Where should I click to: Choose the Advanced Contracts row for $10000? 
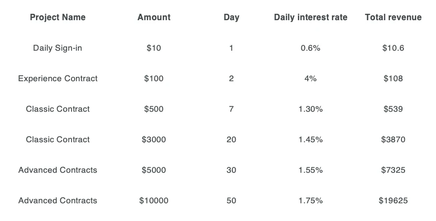58,200
